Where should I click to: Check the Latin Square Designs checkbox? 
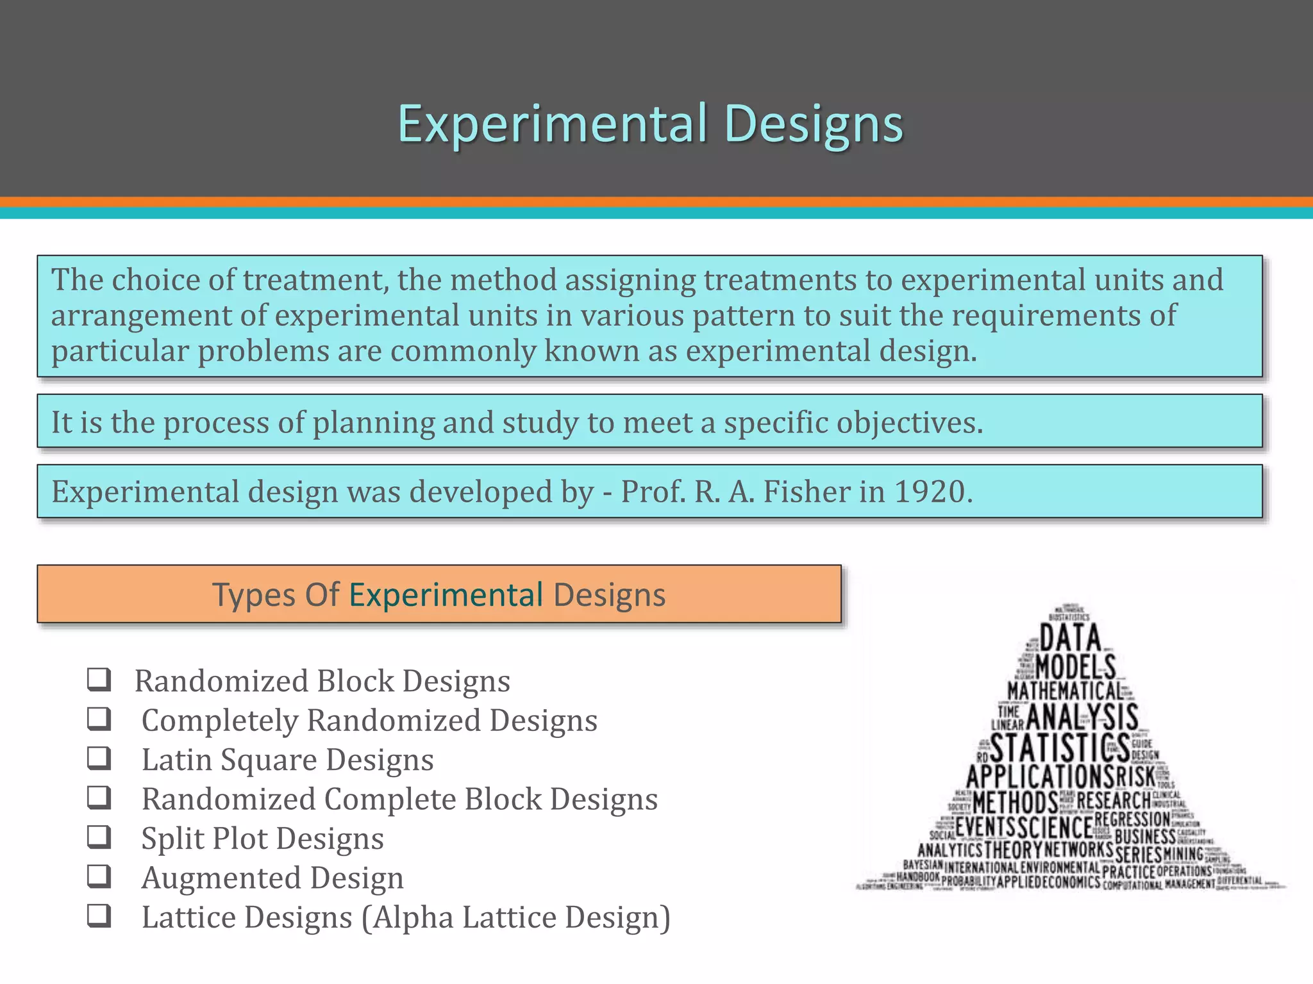pyautogui.click(x=99, y=758)
